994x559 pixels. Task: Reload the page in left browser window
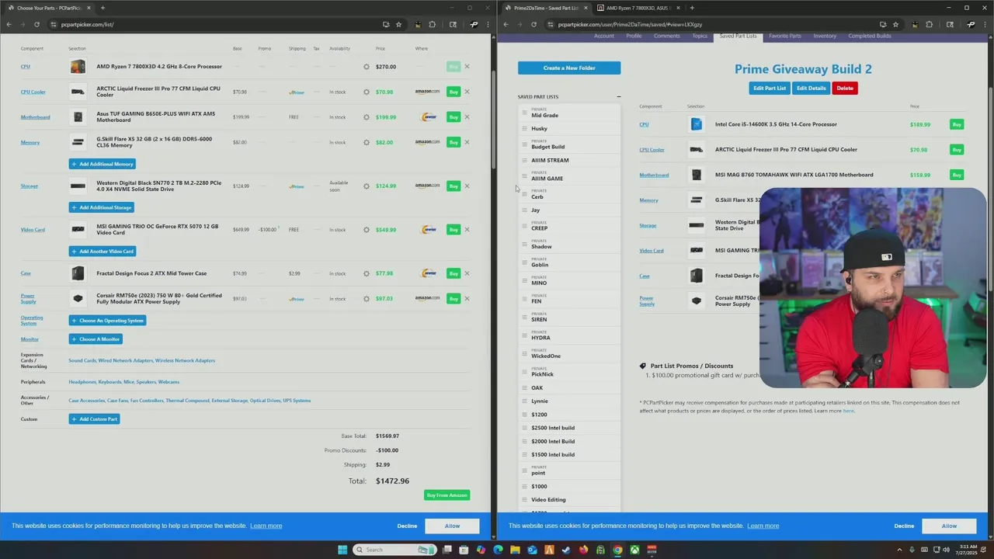point(36,24)
